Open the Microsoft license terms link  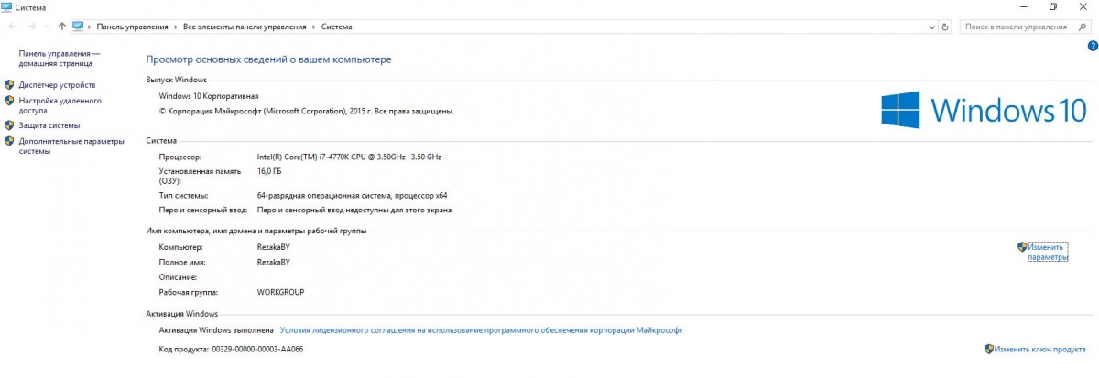tap(481, 330)
